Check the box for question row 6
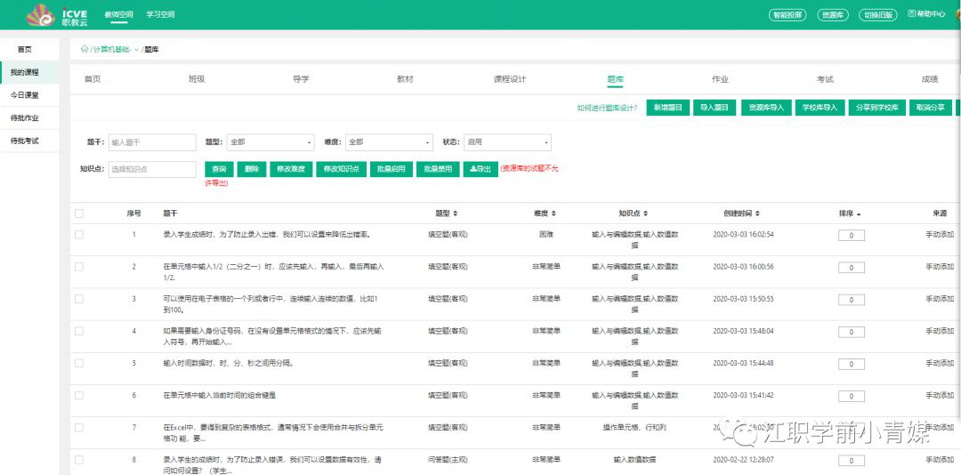Screen dimensions: 961x475 point(79,395)
